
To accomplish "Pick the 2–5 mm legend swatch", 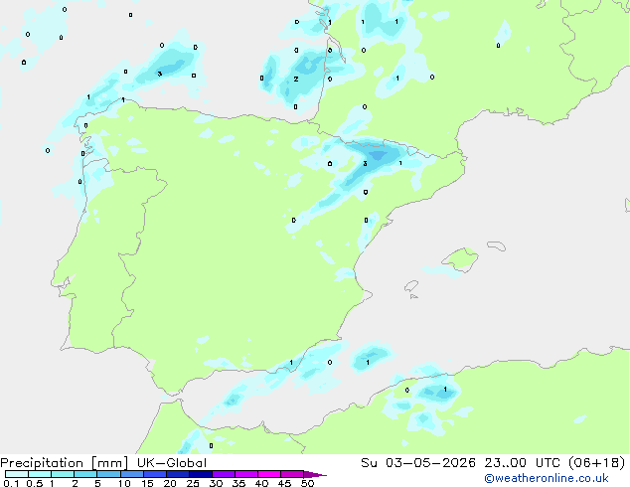I will [x=85, y=474].
